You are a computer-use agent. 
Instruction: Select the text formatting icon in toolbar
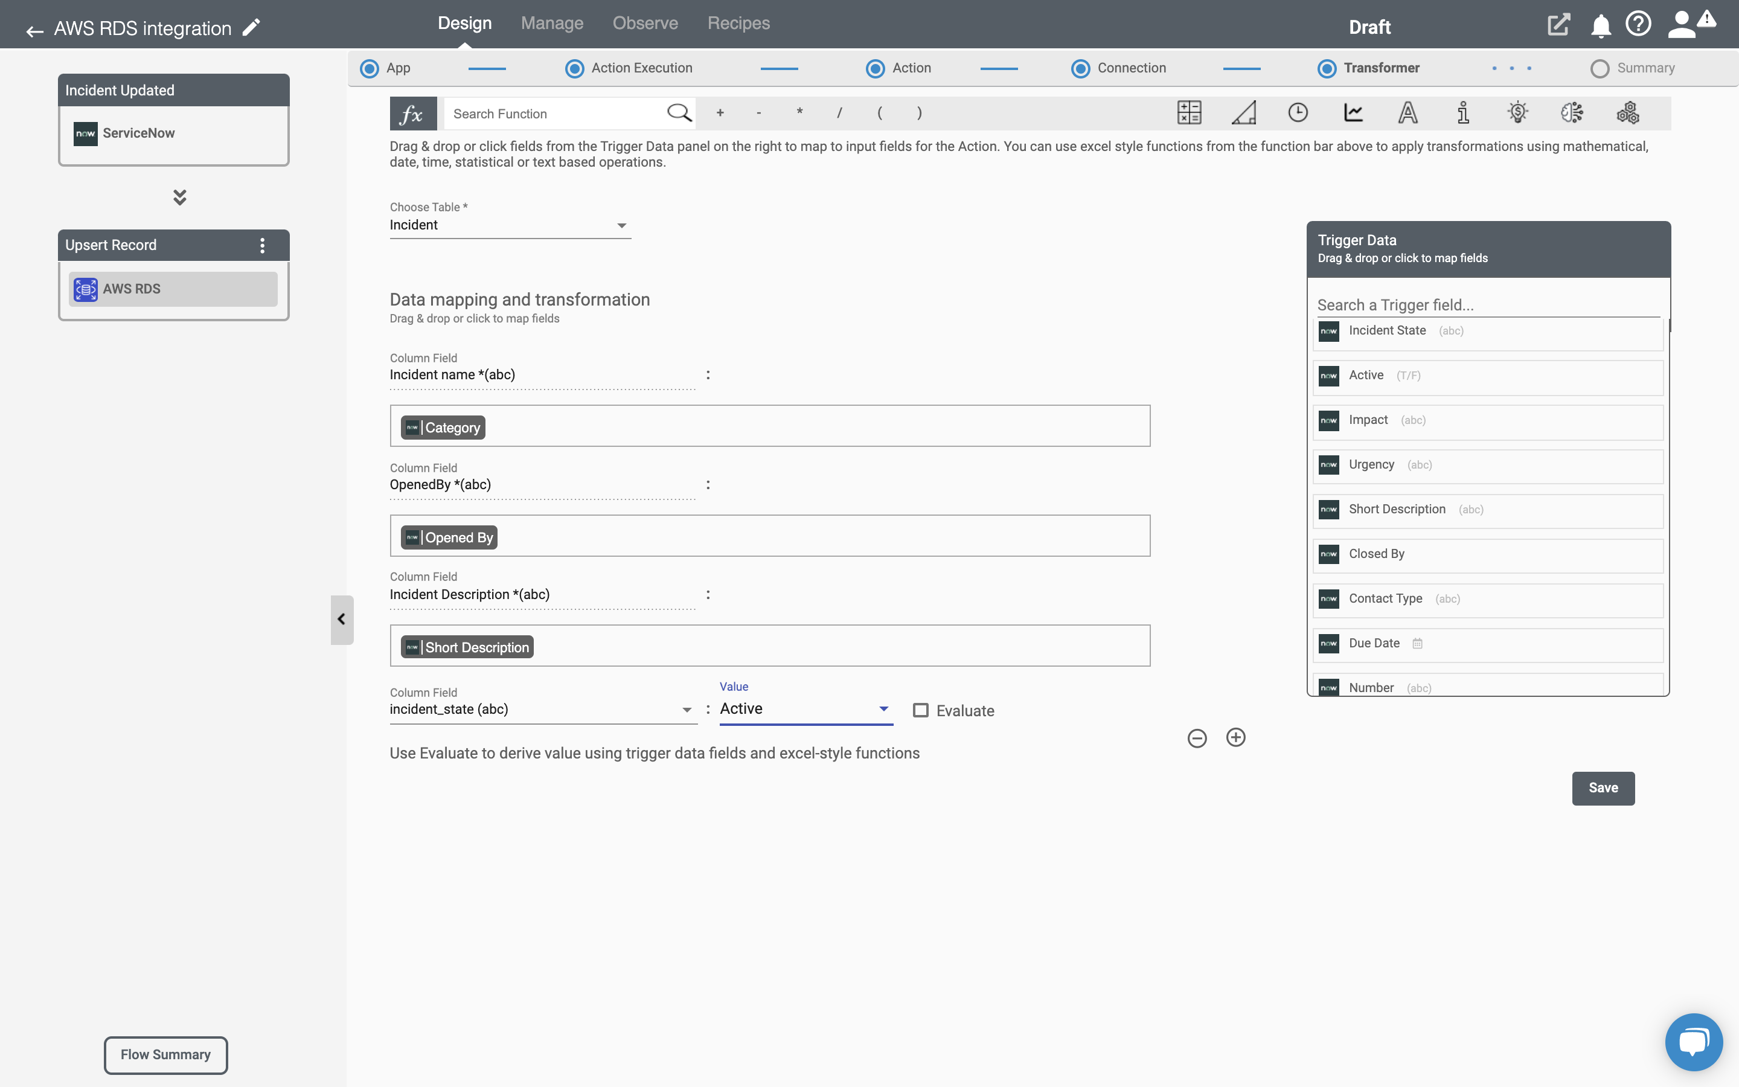(x=1408, y=113)
